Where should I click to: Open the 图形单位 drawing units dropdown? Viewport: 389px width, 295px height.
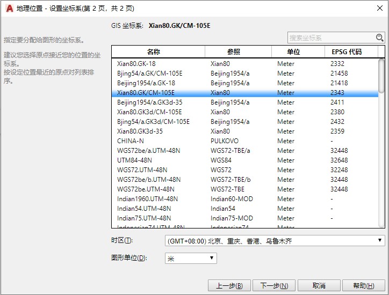pos(191,258)
